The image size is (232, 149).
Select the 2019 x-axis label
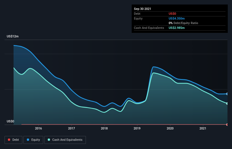(137, 128)
